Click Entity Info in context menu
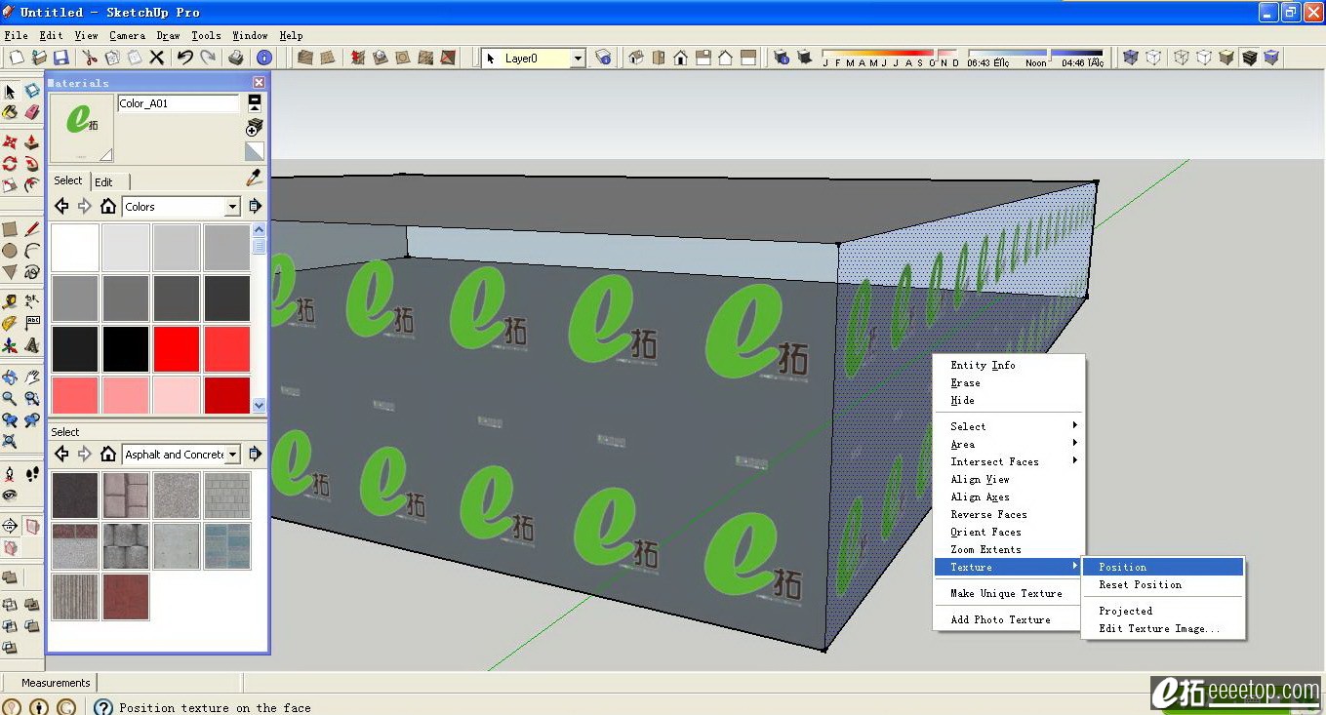 point(1009,365)
